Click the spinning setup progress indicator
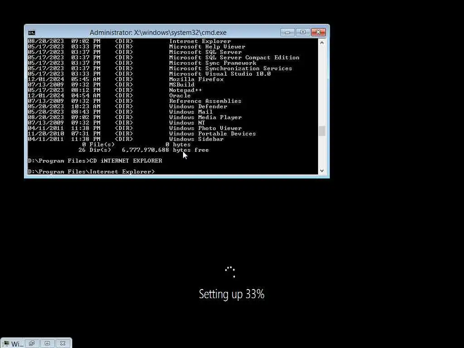The width and height of the screenshot is (464, 348). point(230,272)
